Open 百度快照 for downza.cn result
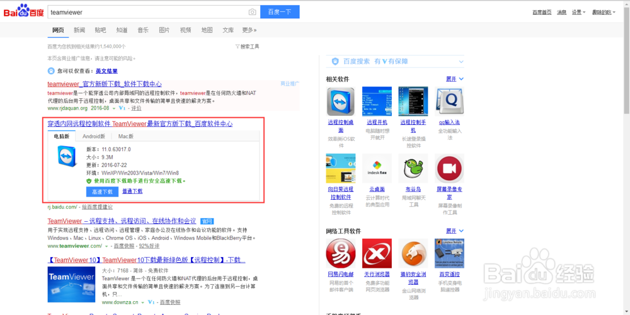This screenshot has width=630, height=315. [x=170, y=302]
